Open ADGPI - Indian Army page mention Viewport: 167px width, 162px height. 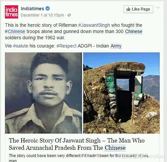pos(99,46)
